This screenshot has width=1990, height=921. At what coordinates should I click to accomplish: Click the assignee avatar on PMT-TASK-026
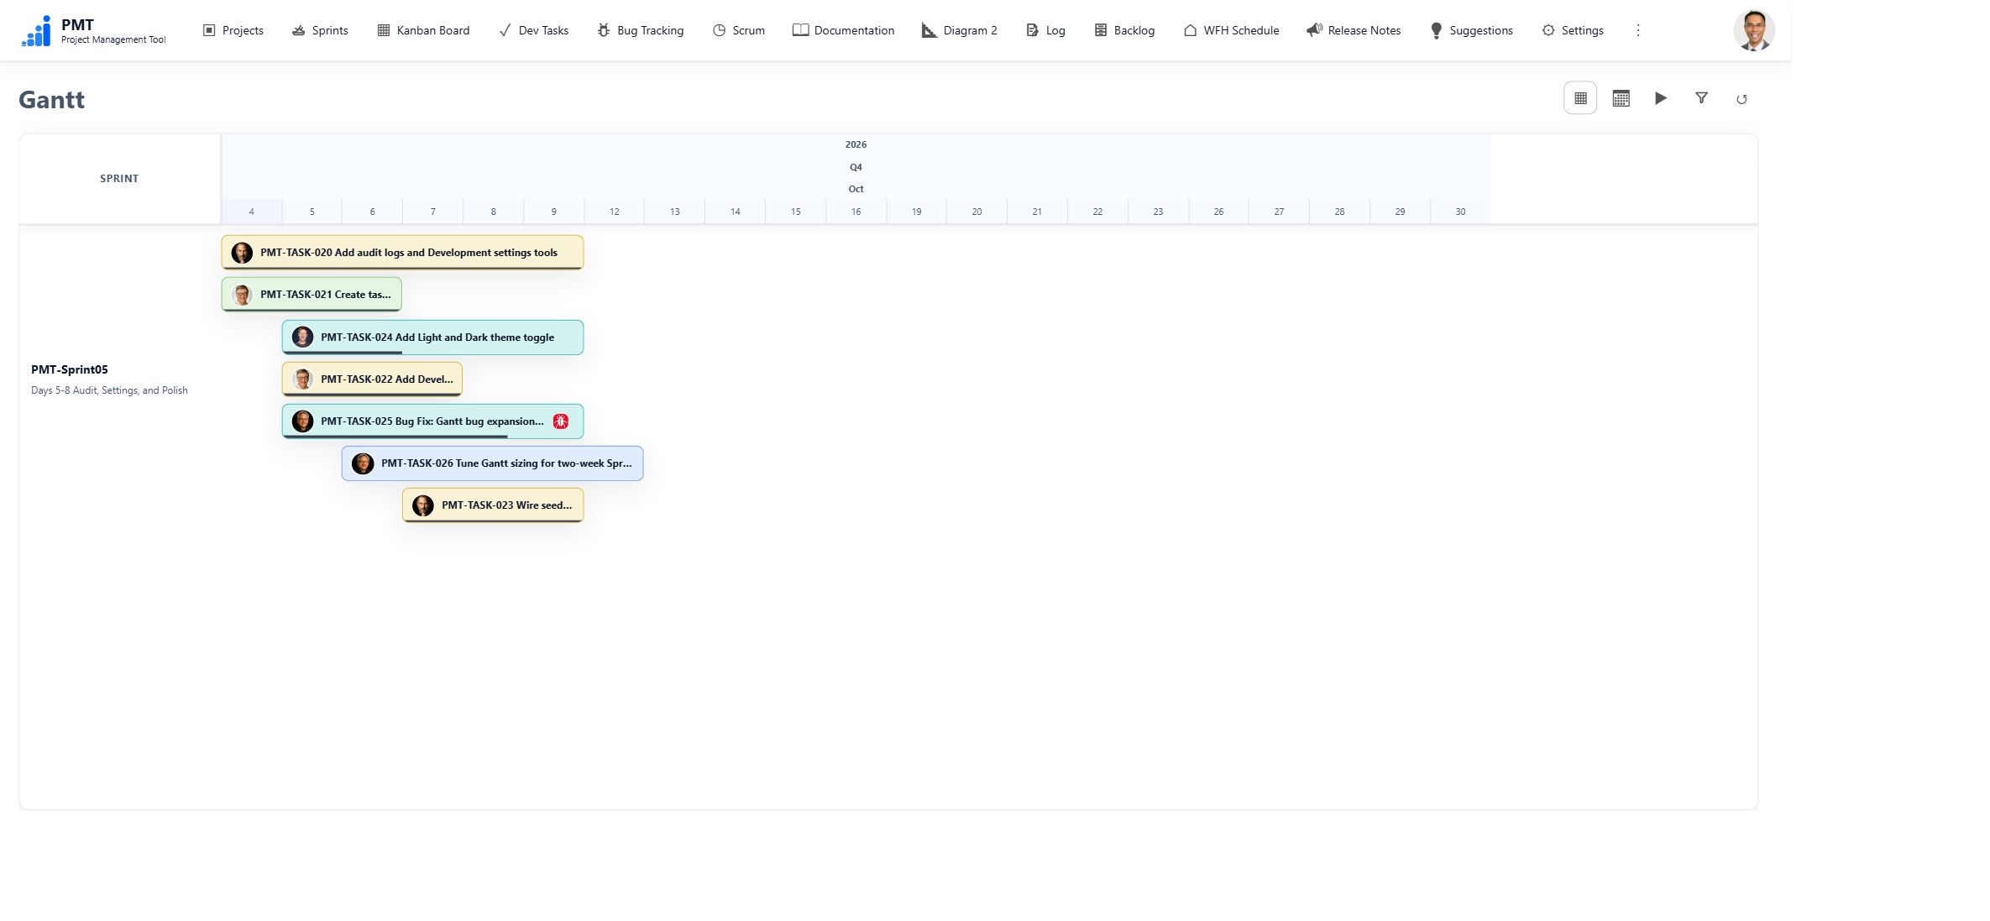363,463
